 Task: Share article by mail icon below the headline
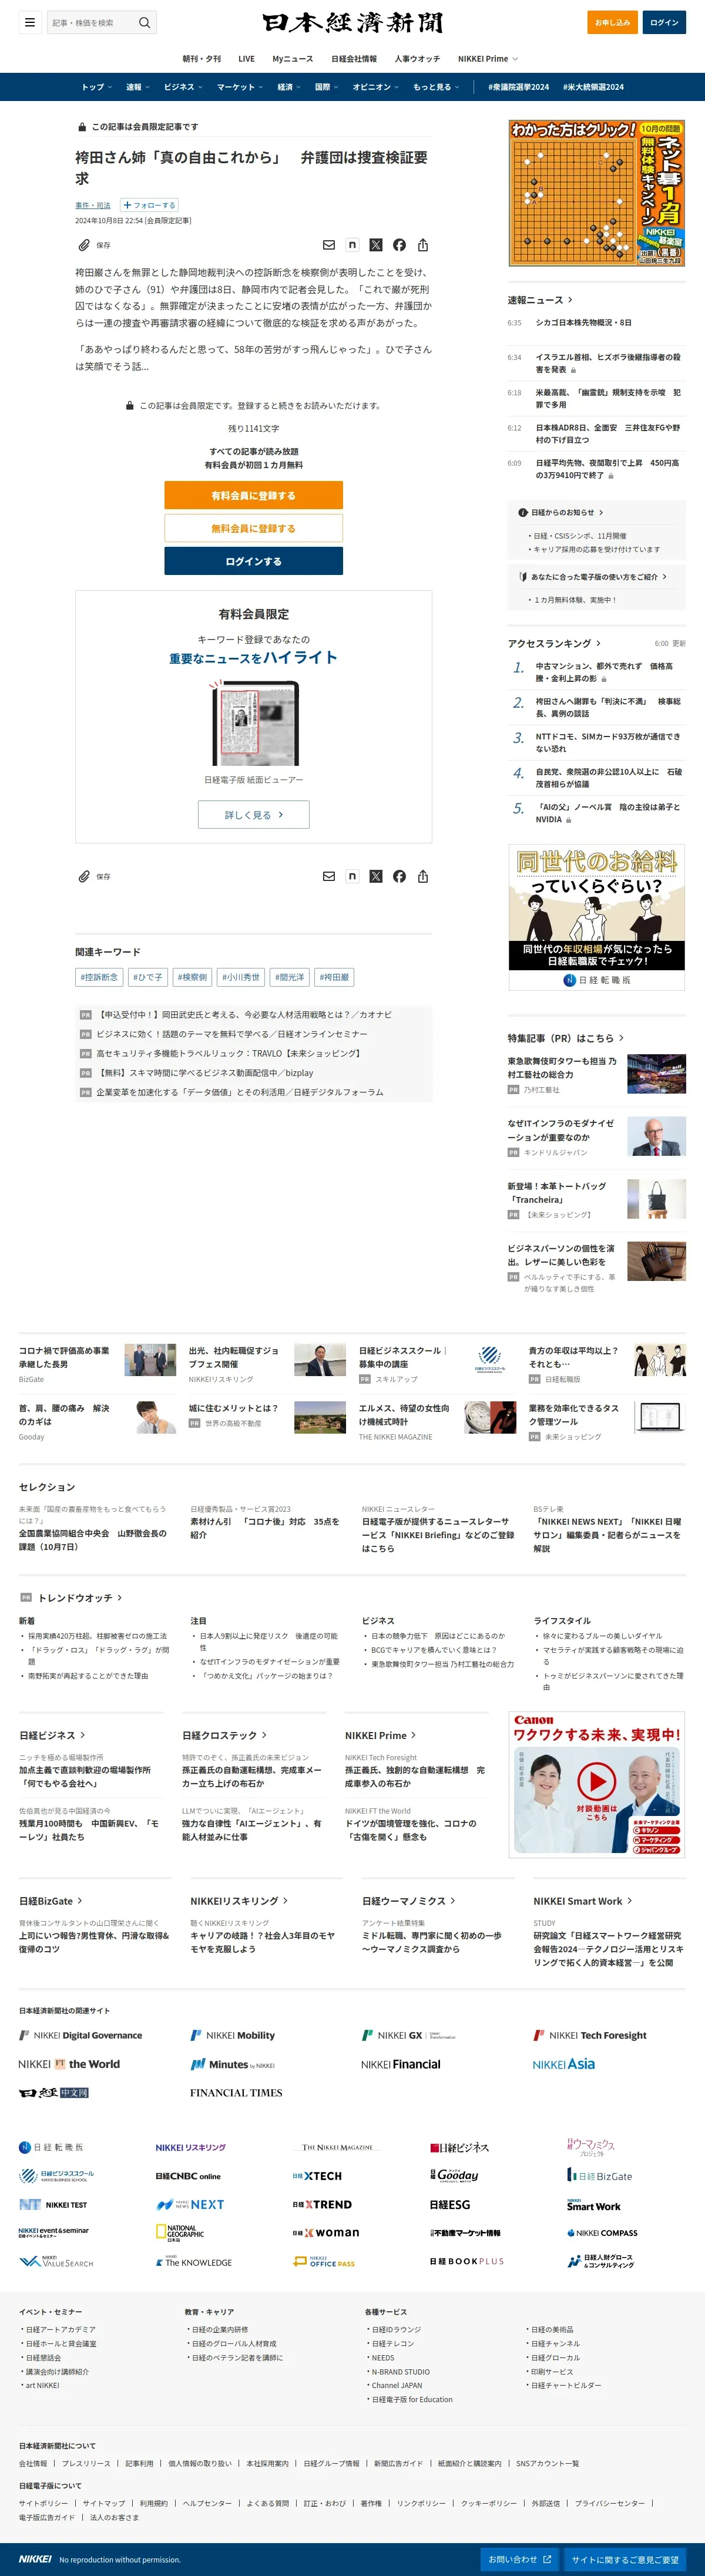[329, 245]
